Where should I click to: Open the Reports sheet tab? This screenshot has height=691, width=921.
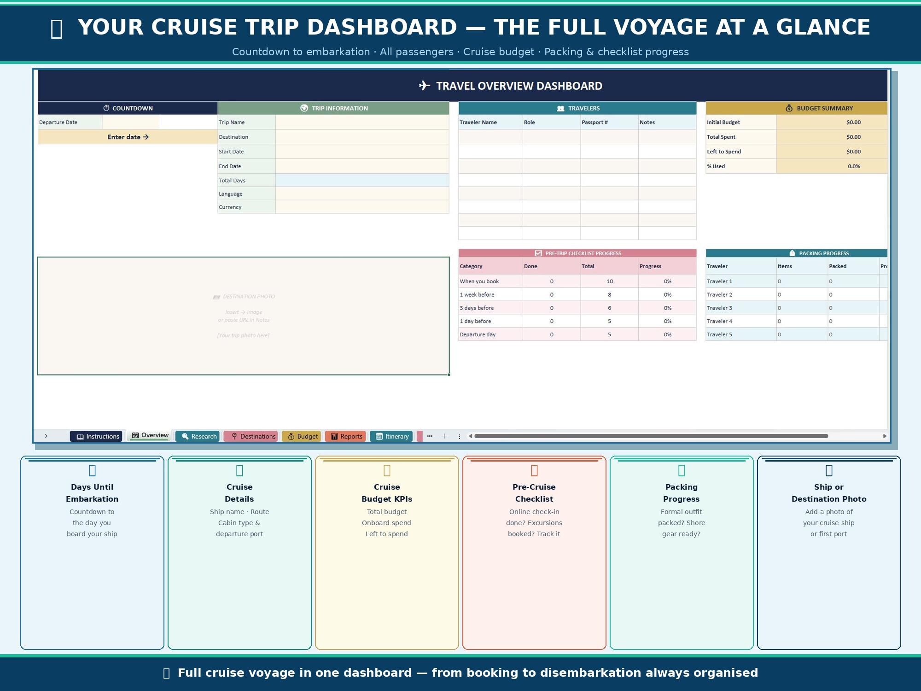coord(346,436)
